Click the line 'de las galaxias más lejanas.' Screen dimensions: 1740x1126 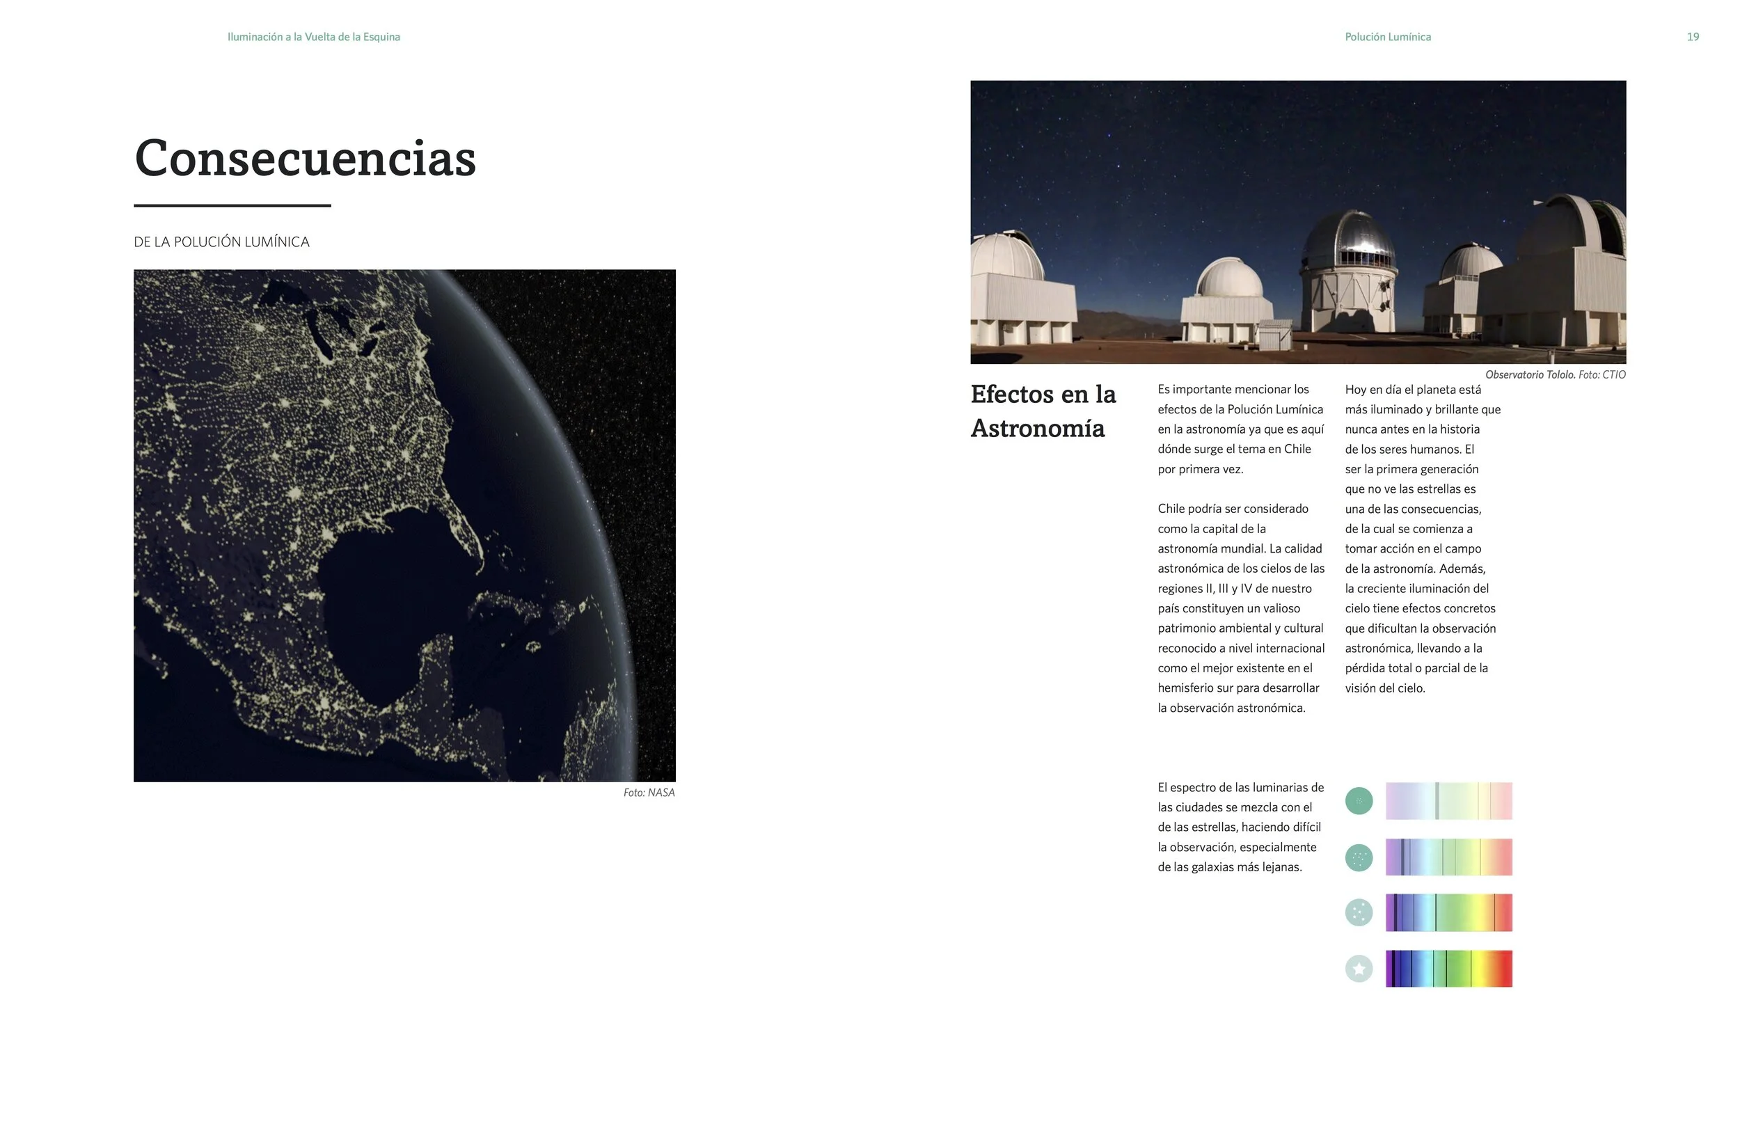coord(1230,867)
